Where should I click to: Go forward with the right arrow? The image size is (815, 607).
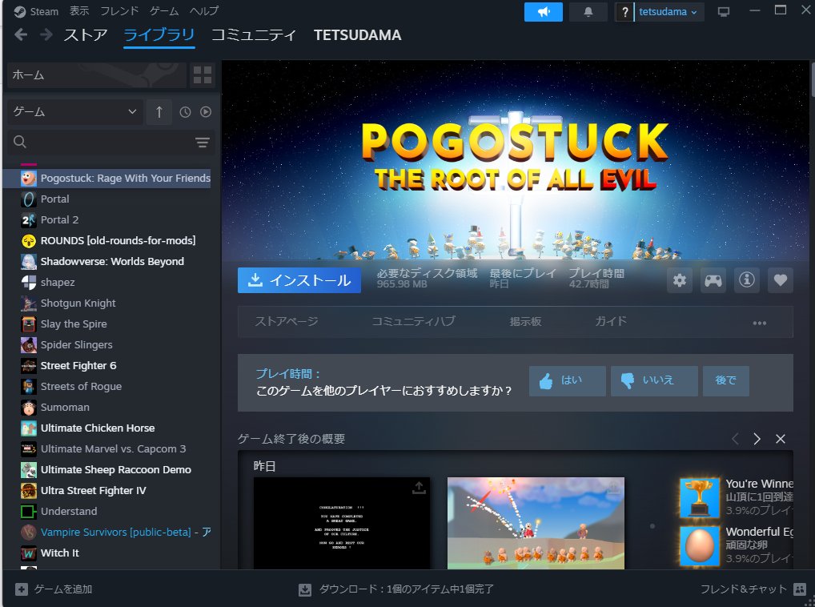click(x=46, y=34)
